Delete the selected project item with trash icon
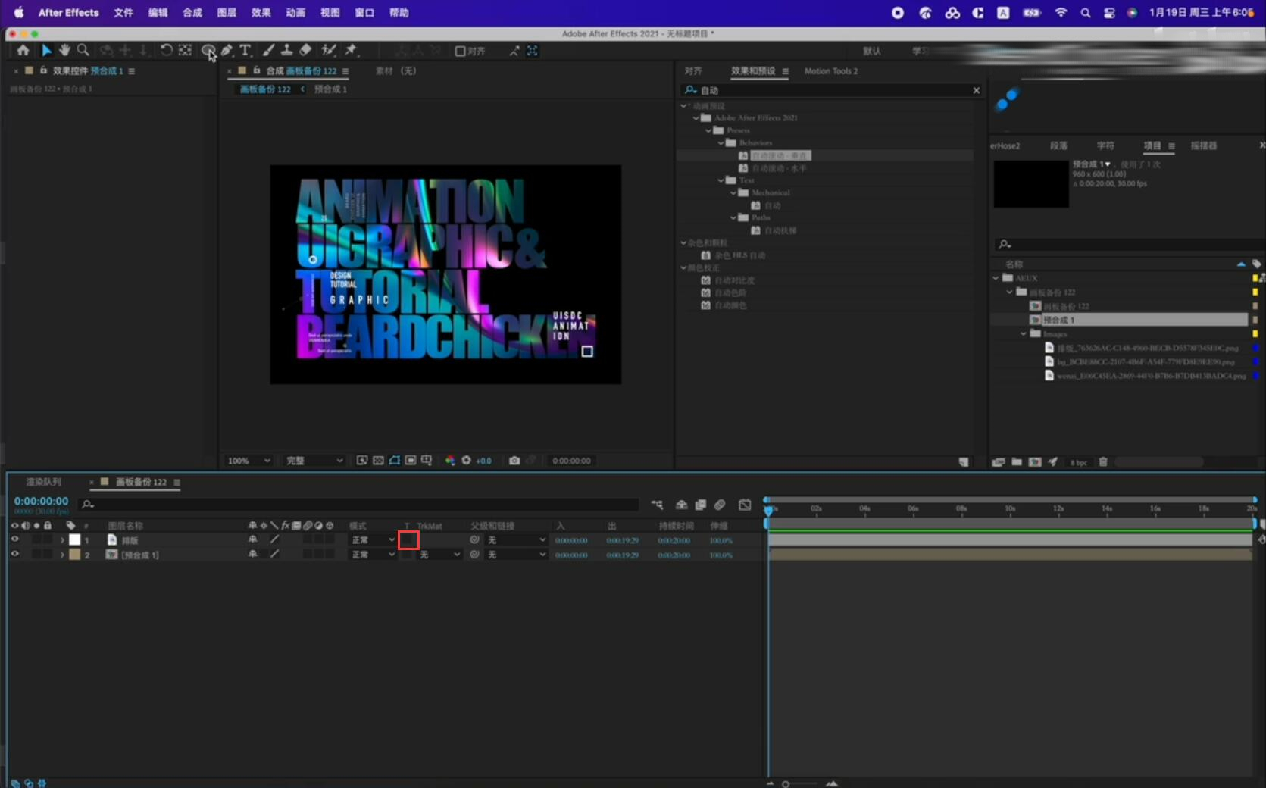Viewport: 1266px width, 788px height. 1103,462
